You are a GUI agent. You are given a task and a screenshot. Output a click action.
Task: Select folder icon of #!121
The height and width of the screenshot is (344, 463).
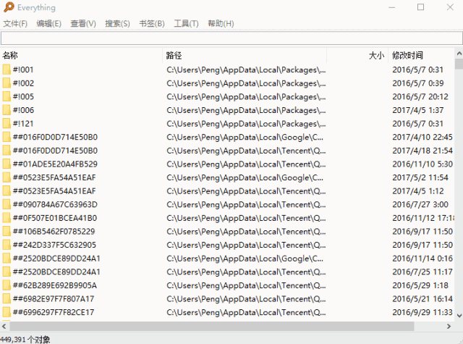[x=7, y=124]
